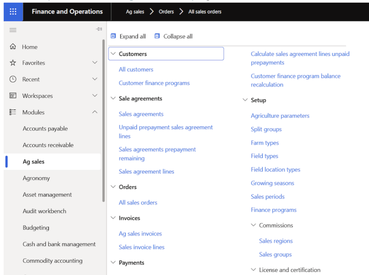Image resolution: width=369 pixels, height=275 pixels.
Task: Open the Audit workbench module
Action: (x=44, y=211)
